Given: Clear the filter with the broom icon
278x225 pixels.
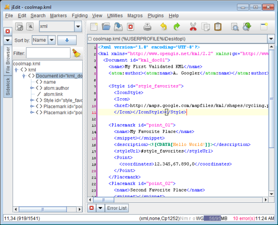Looking at the screenshot, I should (x=77, y=53).
